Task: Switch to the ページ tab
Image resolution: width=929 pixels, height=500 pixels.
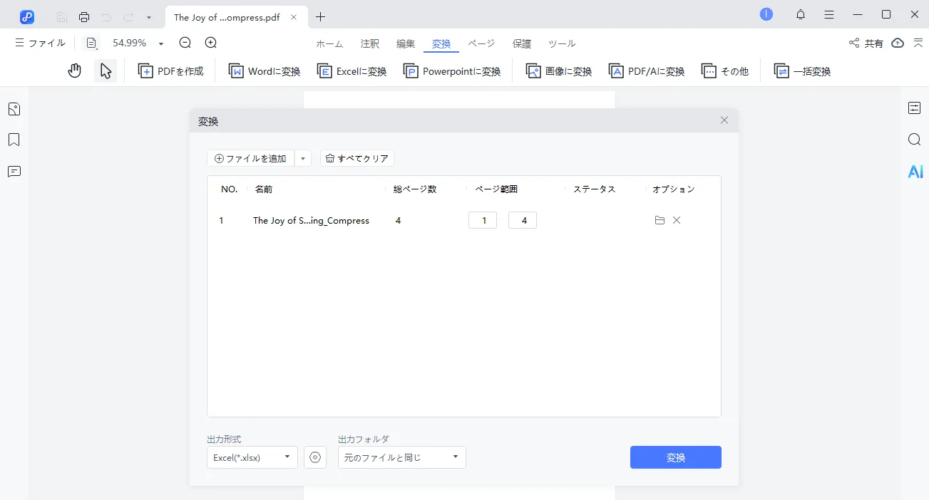Action: coord(481,43)
